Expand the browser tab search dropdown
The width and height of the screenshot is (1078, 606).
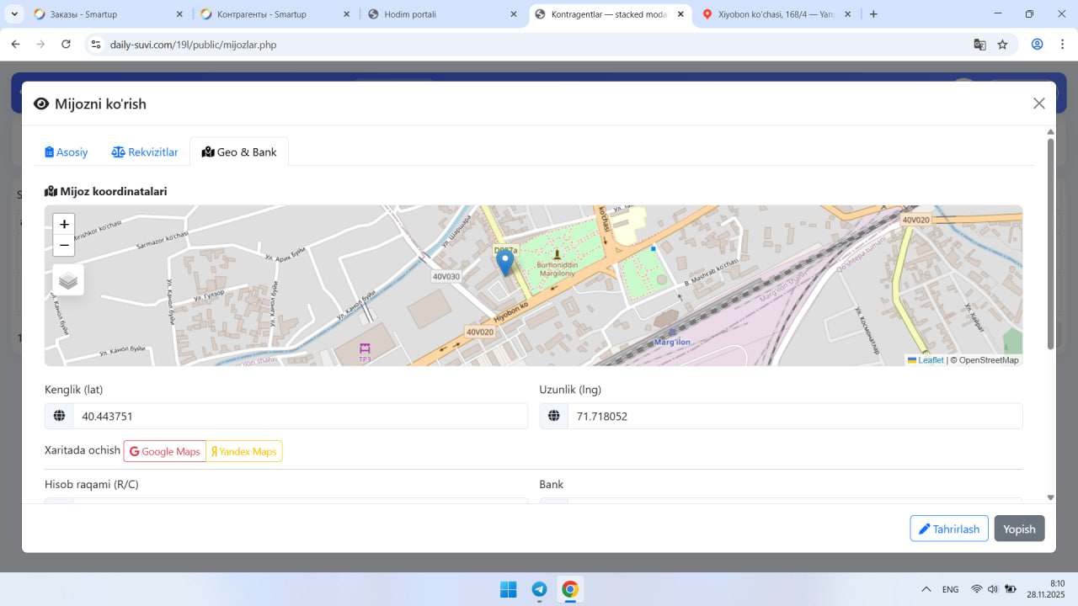pyautogui.click(x=14, y=14)
